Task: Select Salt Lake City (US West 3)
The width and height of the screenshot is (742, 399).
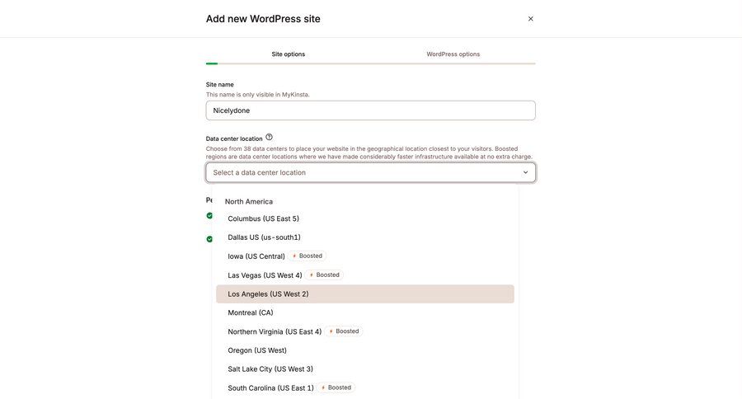Action: pyautogui.click(x=270, y=369)
